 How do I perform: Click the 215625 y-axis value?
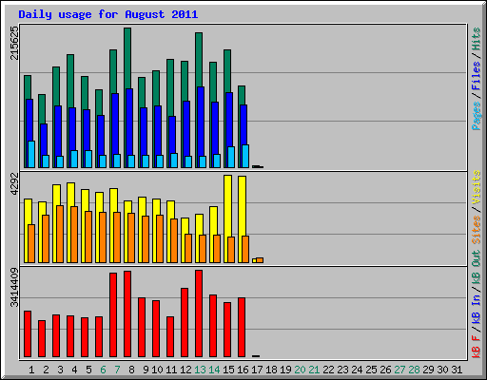pos(14,43)
